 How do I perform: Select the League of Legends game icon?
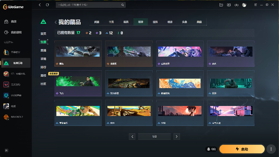(x=6, y=52)
